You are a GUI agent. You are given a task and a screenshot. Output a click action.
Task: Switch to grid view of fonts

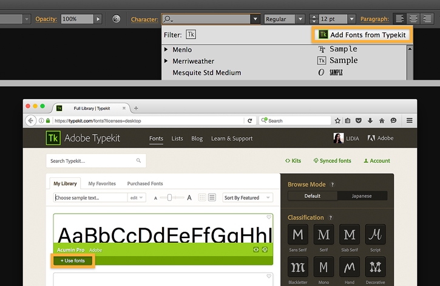tap(202, 197)
